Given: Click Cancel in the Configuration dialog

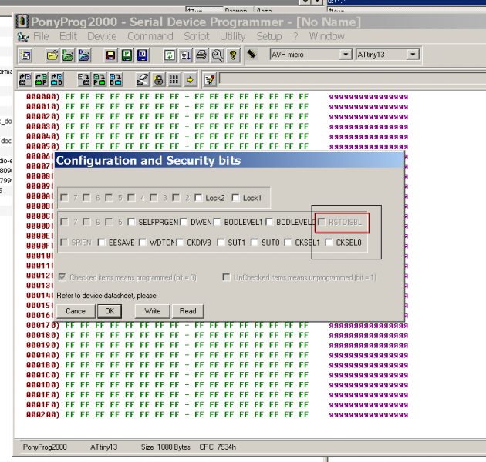Looking at the screenshot, I should click(x=76, y=311).
